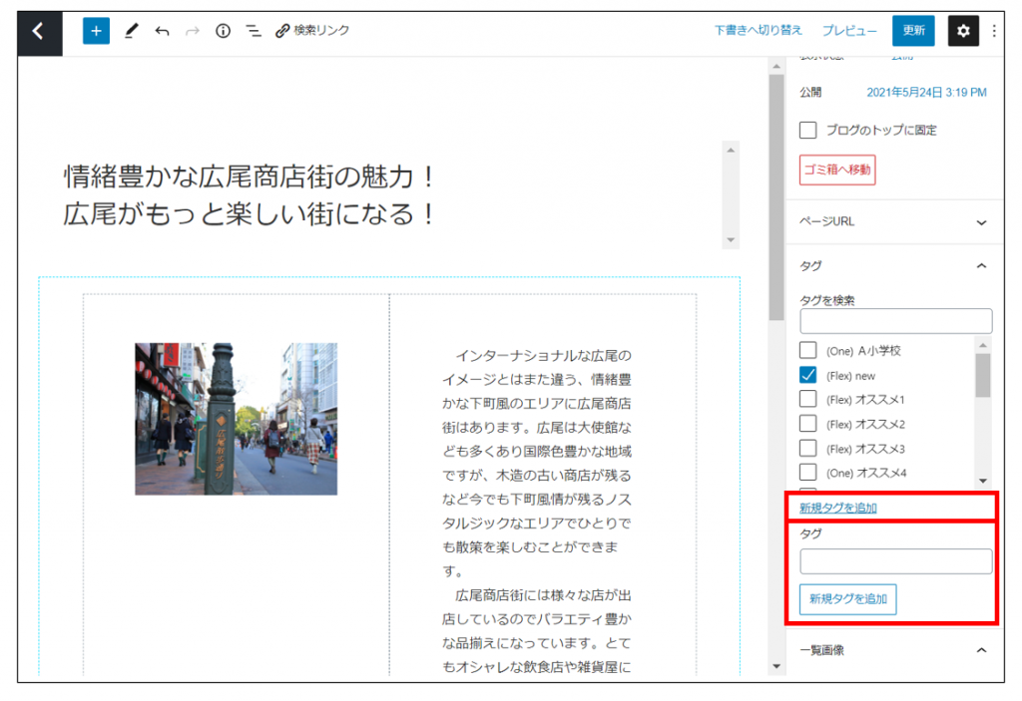
Task: Click the undo arrow icon
Action: 162,31
